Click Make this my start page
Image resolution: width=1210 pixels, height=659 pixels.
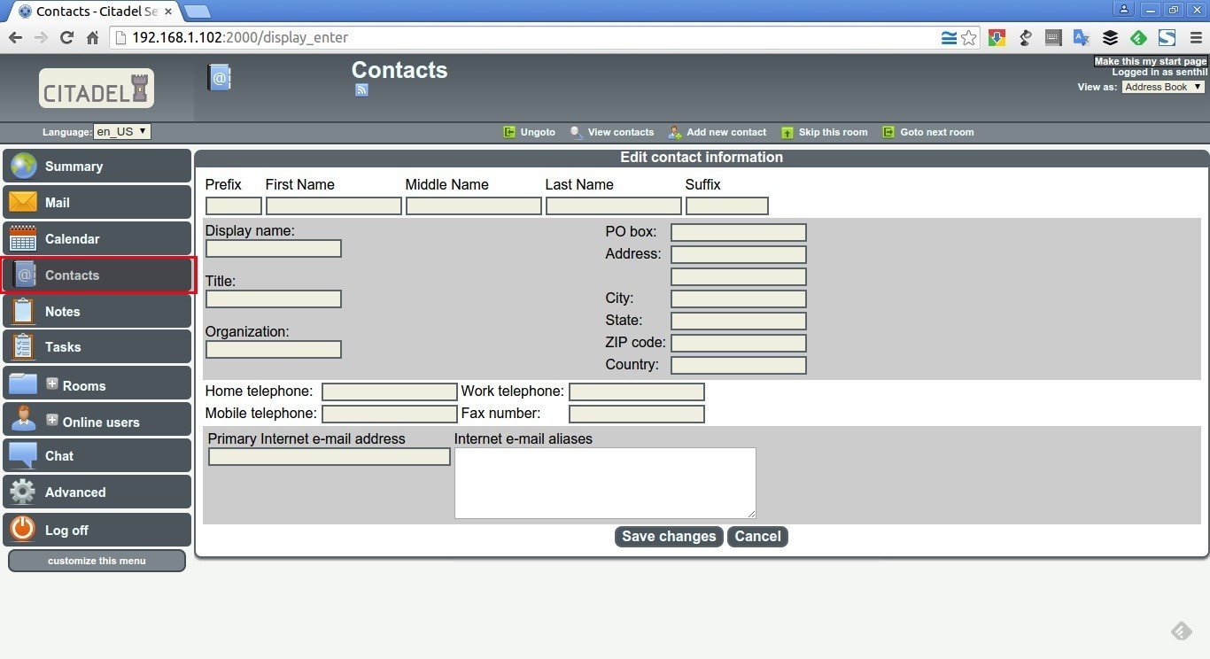click(1151, 61)
